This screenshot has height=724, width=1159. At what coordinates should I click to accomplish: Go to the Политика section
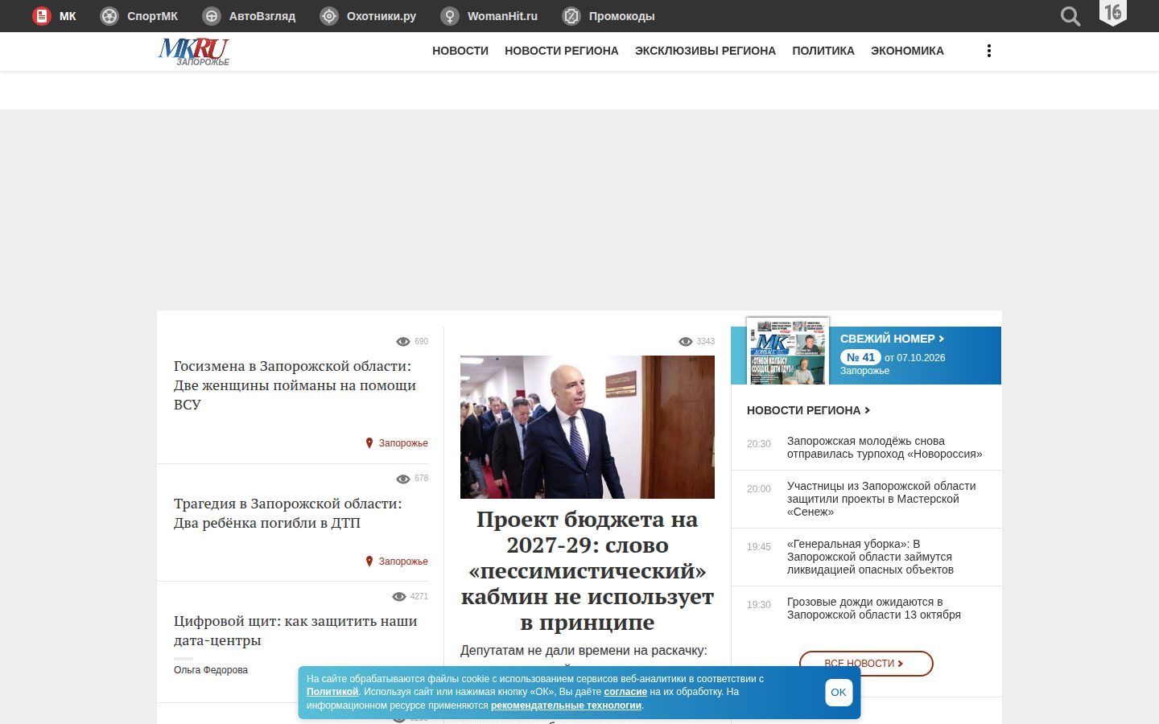click(823, 51)
